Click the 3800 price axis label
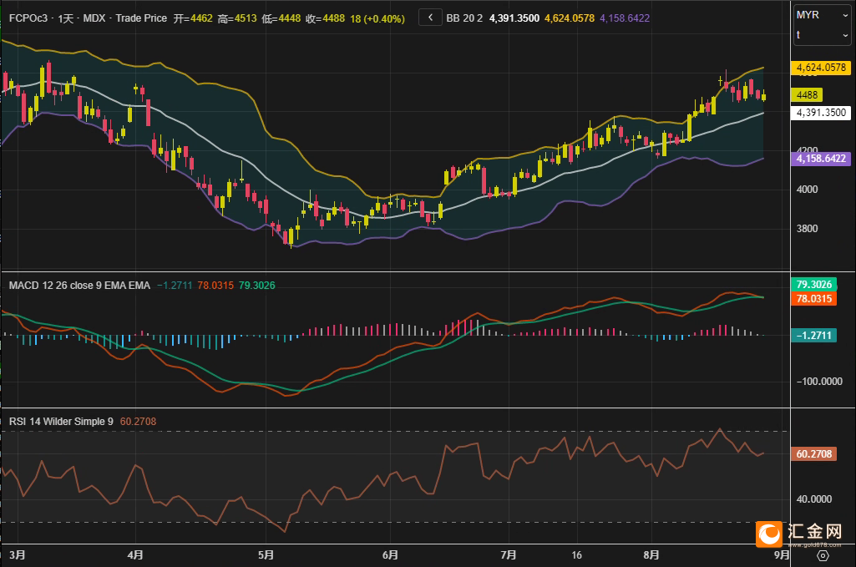 tap(807, 229)
